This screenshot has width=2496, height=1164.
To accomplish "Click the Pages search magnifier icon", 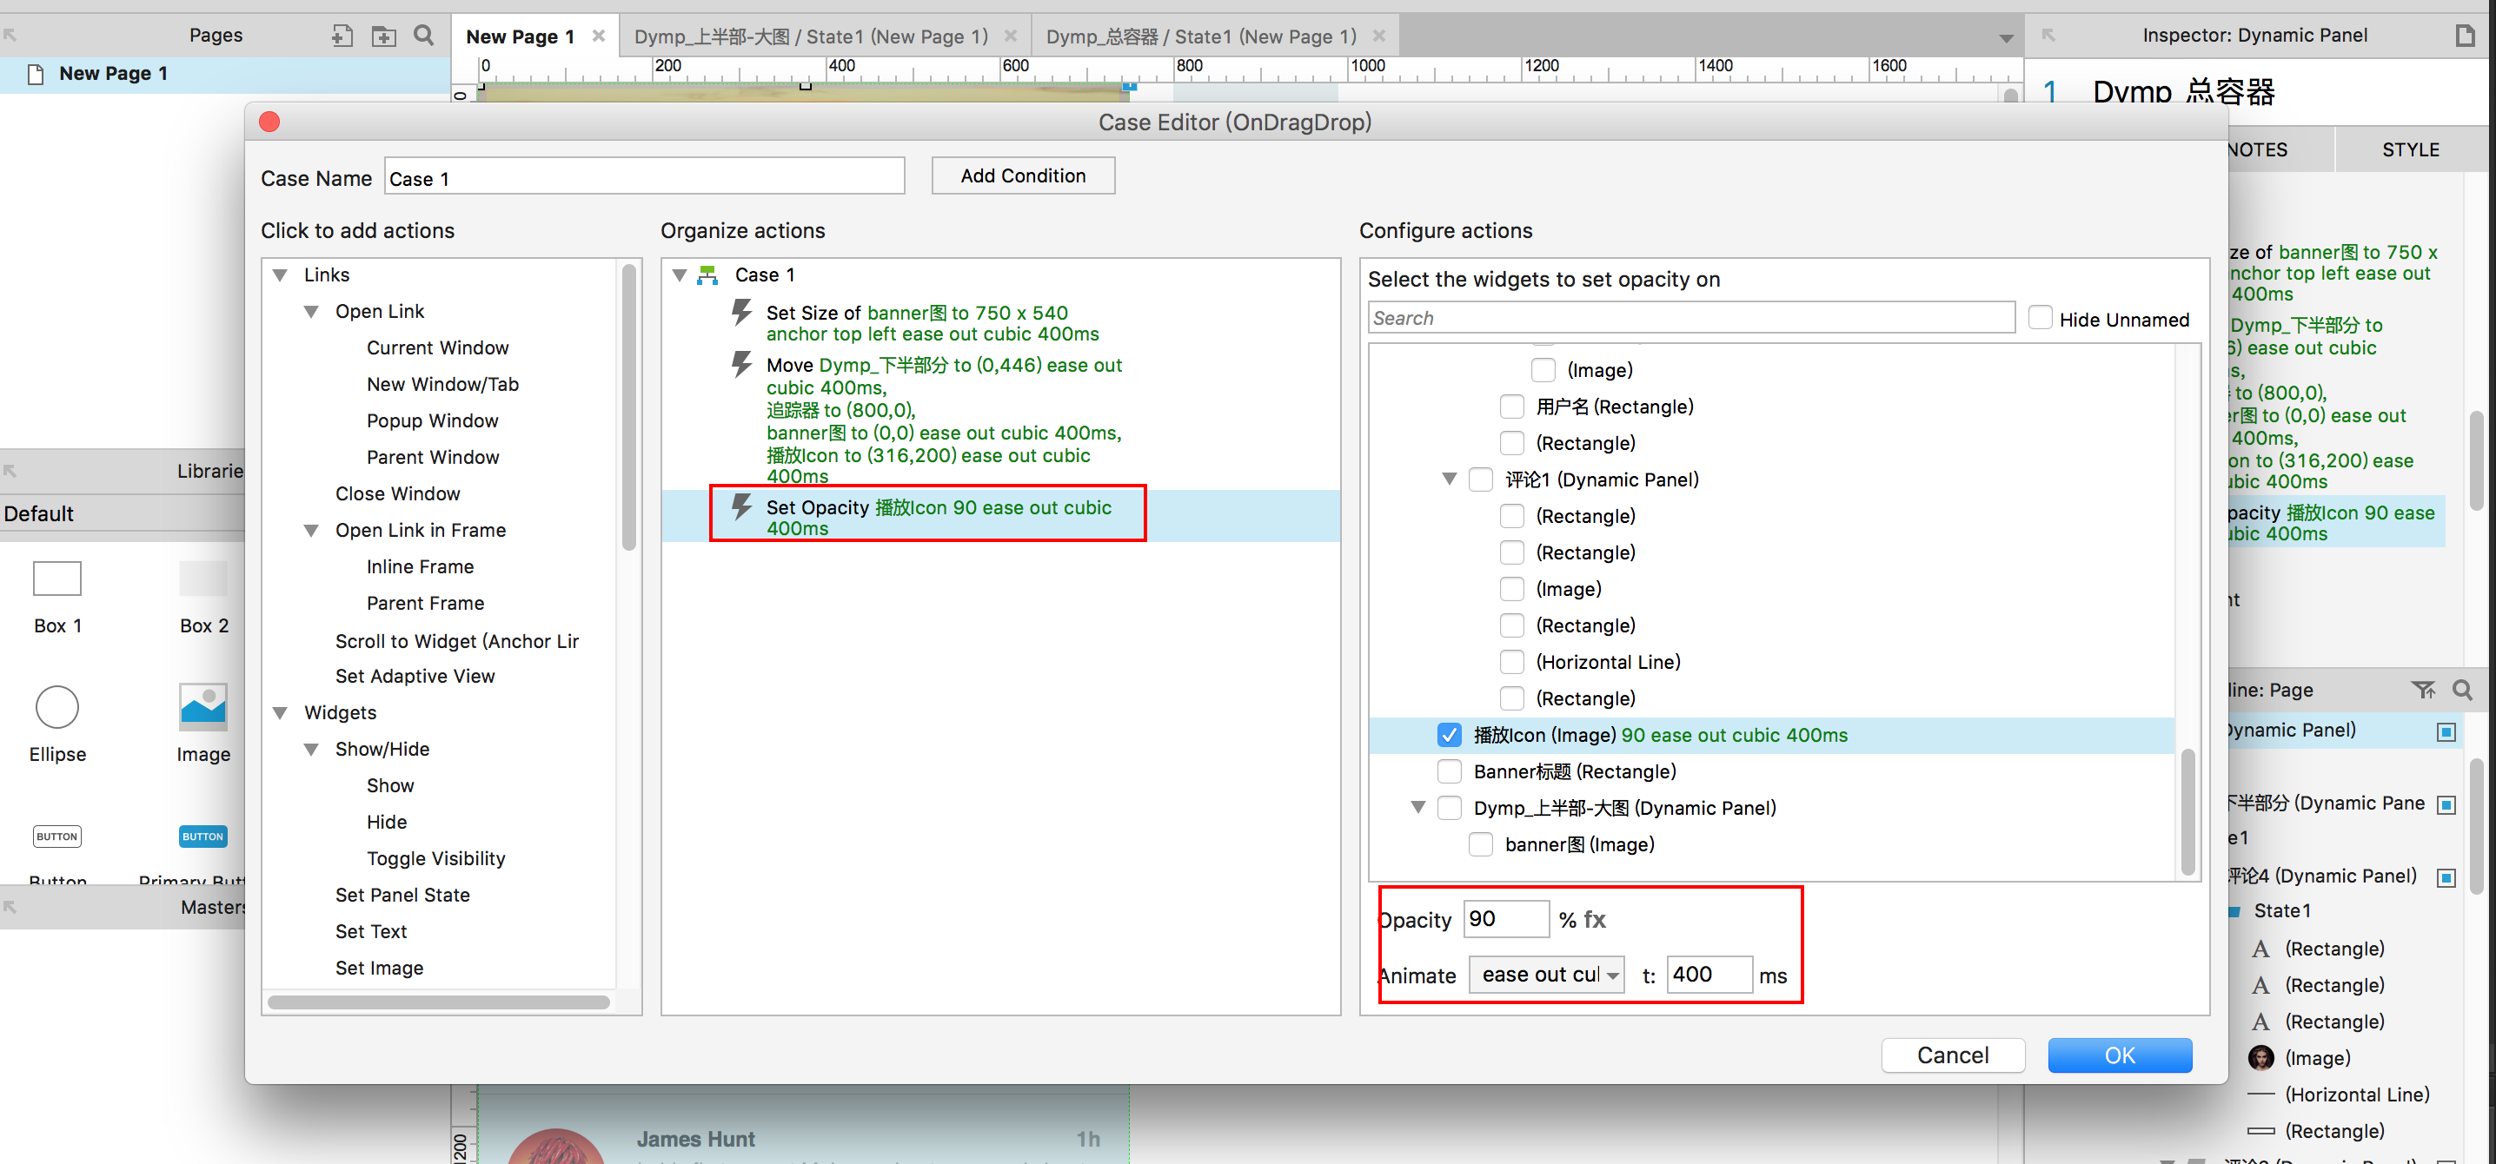I will [x=423, y=36].
